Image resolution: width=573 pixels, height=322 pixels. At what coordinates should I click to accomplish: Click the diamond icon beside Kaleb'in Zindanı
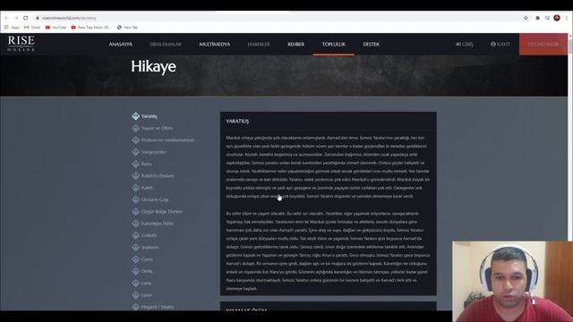tap(135, 175)
